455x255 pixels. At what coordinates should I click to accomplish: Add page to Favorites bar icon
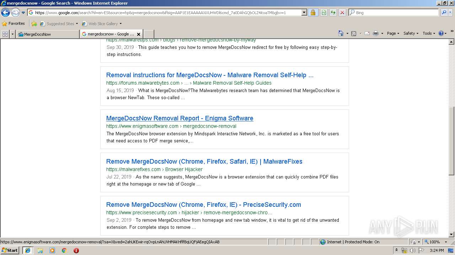point(34,24)
